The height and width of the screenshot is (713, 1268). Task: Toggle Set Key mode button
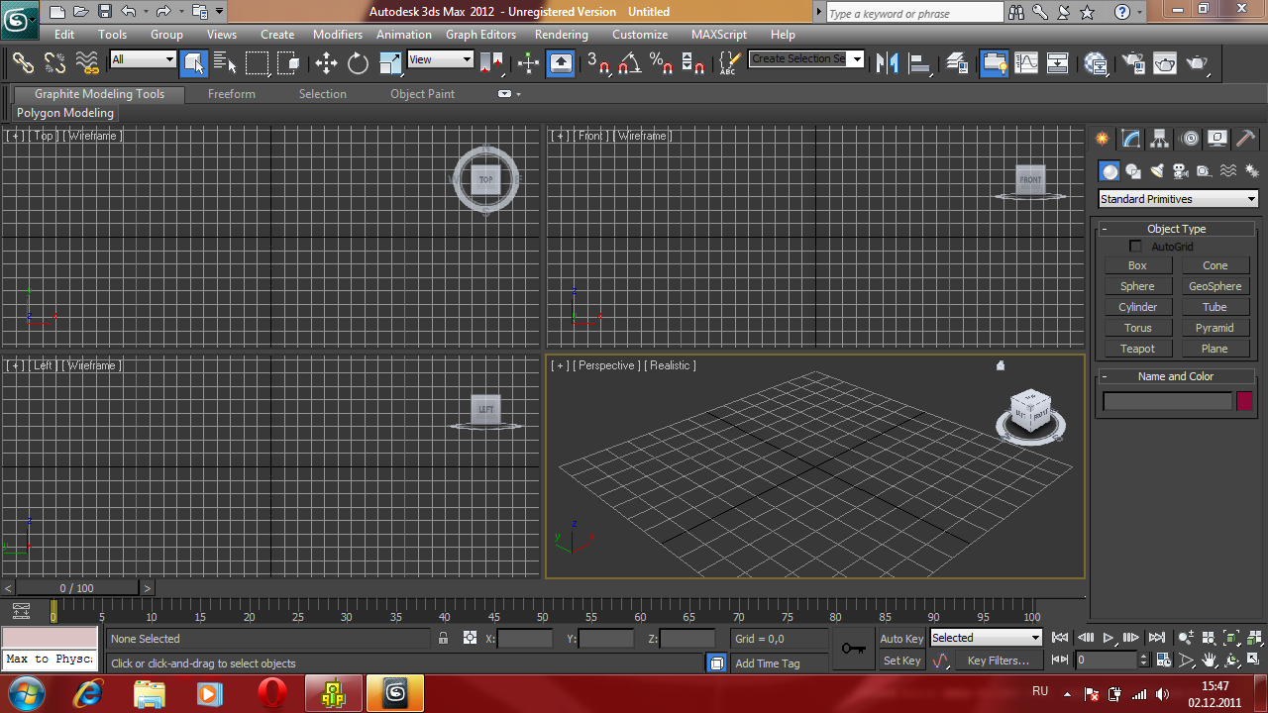[901, 661]
